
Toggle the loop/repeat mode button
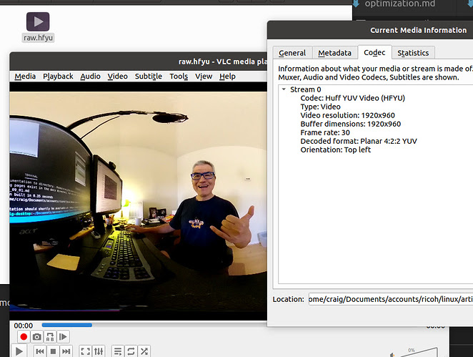(131, 351)
